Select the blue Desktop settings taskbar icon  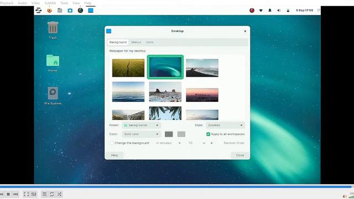tap(91, 11)
